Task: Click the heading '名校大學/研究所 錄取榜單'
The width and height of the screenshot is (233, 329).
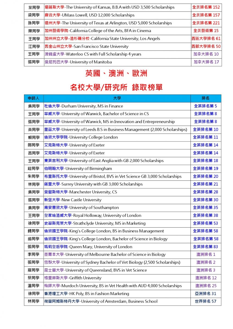Action: coord(116,87)
